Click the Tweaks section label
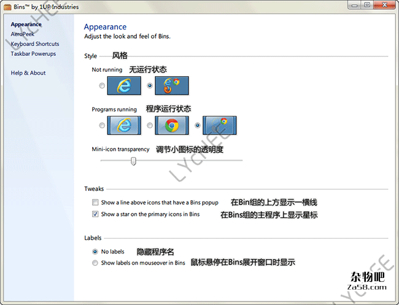This screenshot has width=399, height=305. click(x=94, y=189)
